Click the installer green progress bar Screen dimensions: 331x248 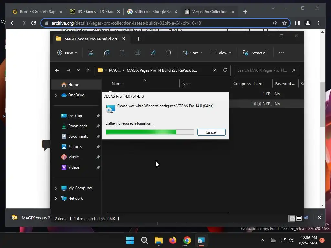pos(150,132)
